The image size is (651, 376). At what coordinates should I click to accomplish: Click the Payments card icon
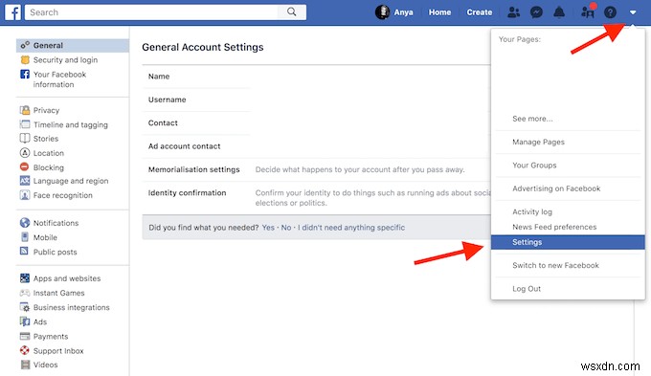pyautogui.click(x=25, y=336)
